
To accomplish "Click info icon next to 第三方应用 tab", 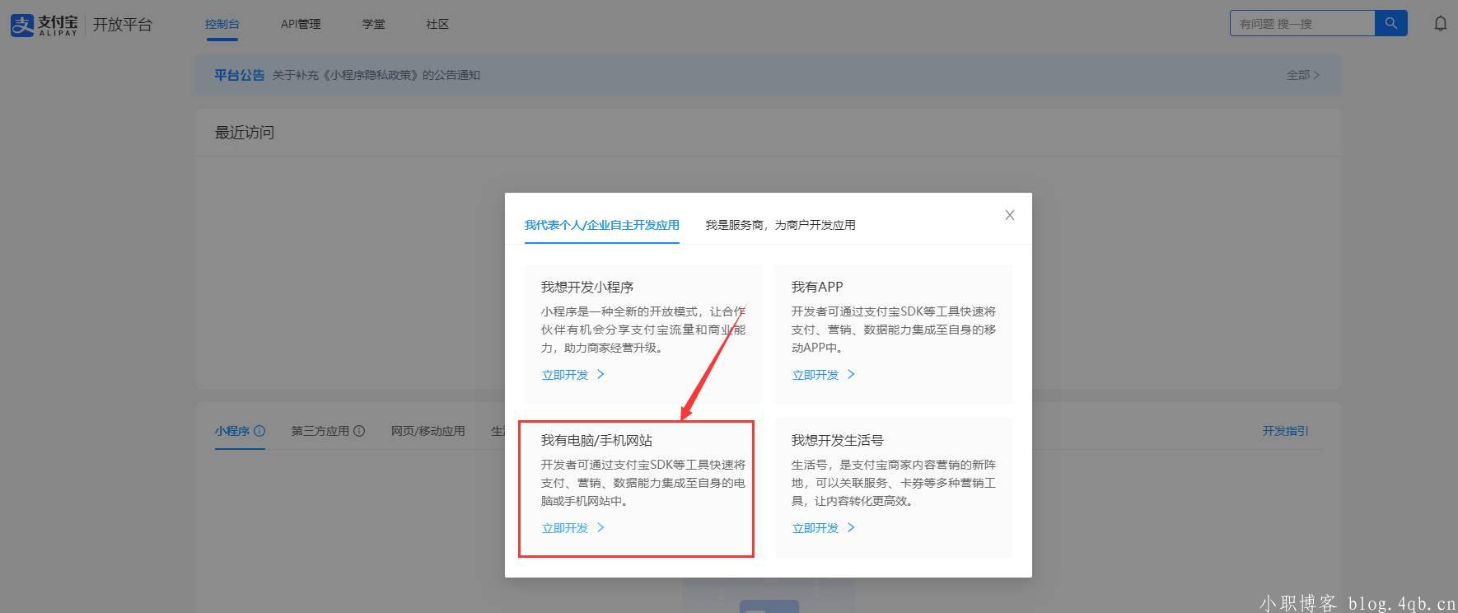I will click(359, 431).
